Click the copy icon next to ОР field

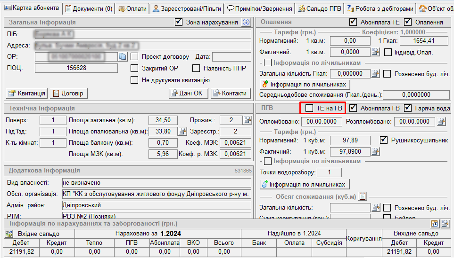tap(123, 57)
